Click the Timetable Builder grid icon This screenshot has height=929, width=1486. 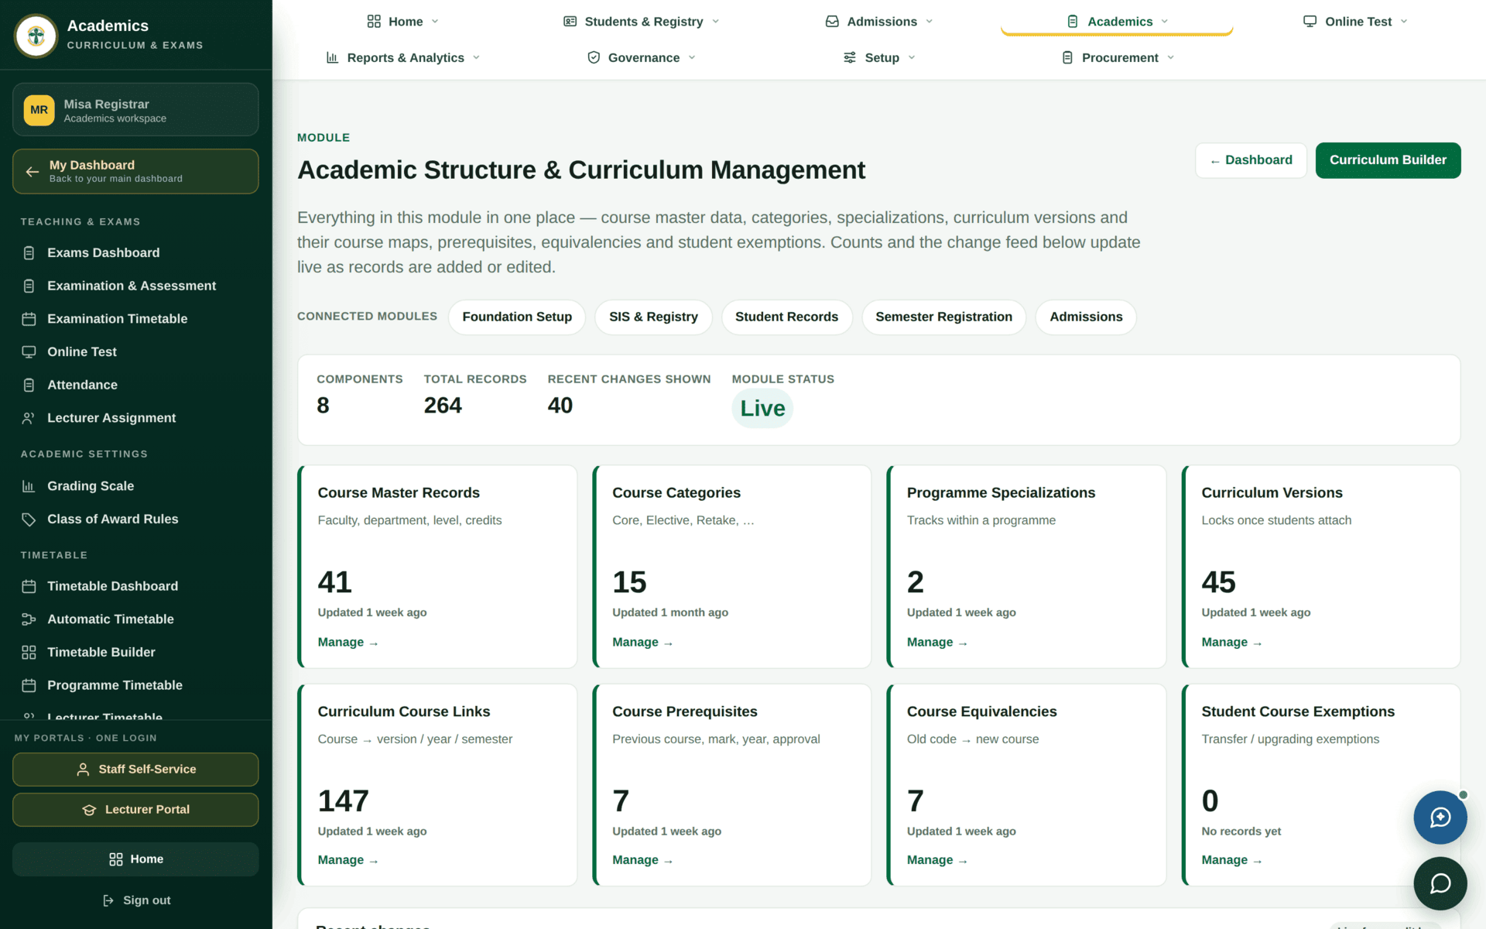[x=29, y=653]
